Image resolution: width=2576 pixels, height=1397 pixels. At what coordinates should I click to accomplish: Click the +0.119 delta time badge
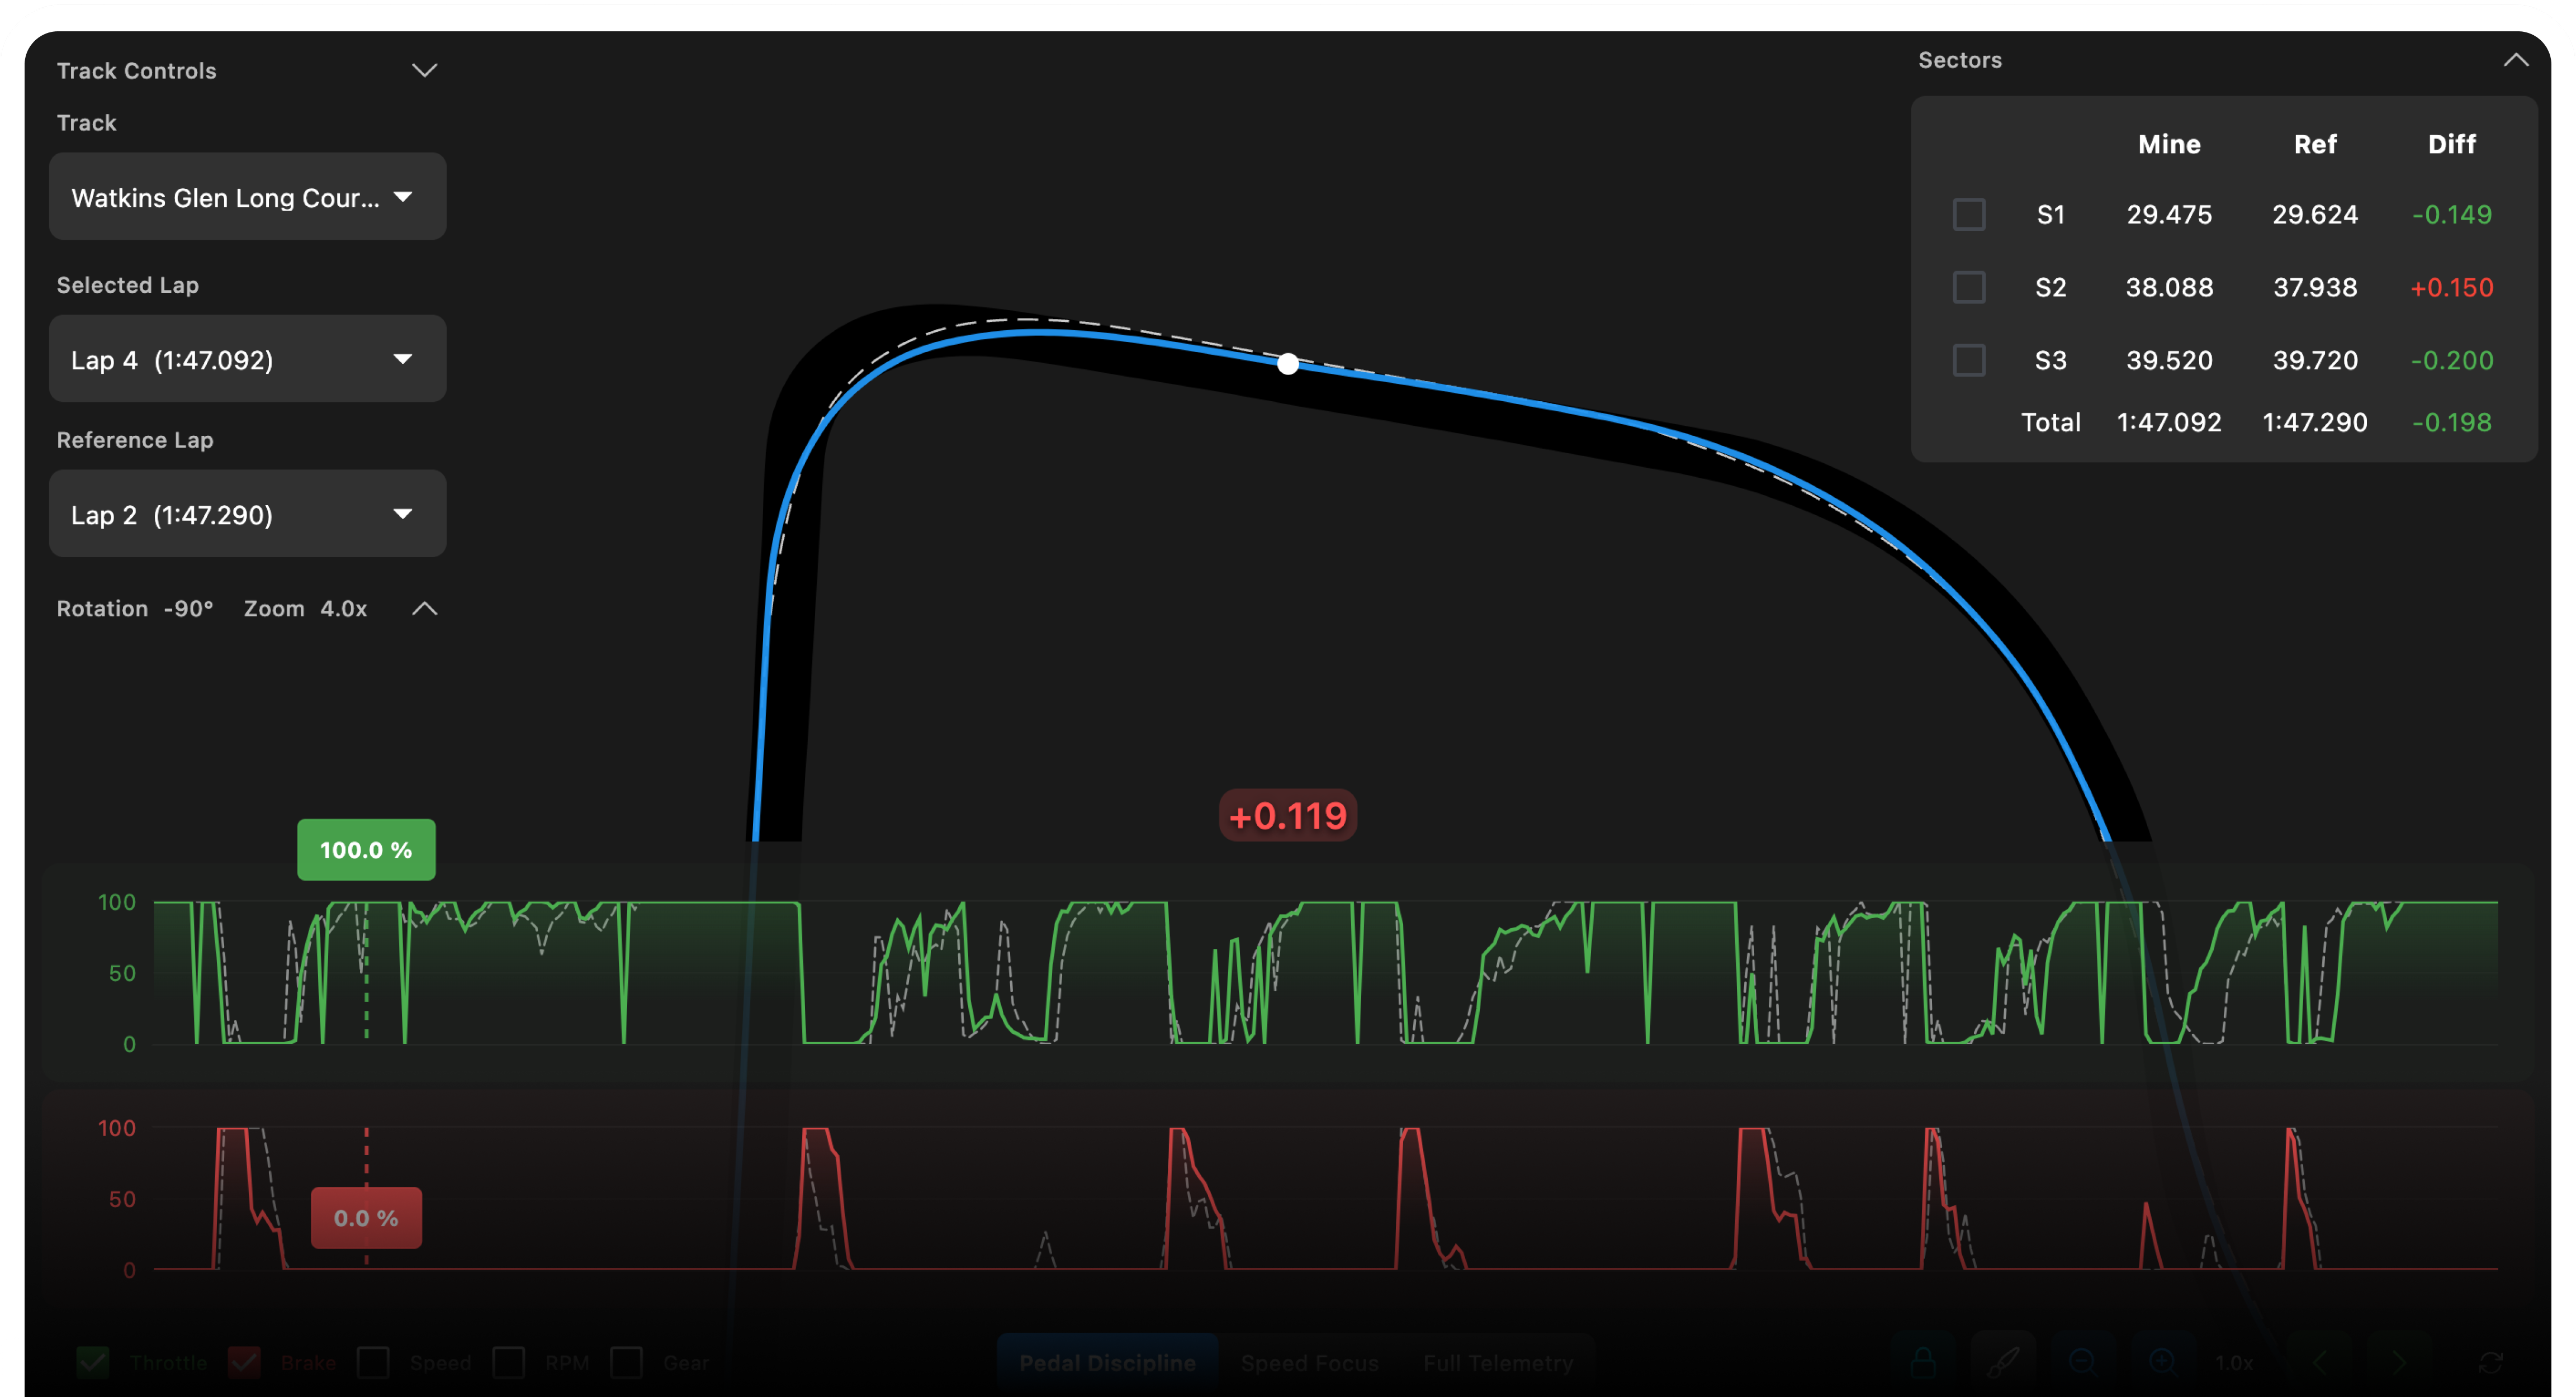tap(1287, 816)
